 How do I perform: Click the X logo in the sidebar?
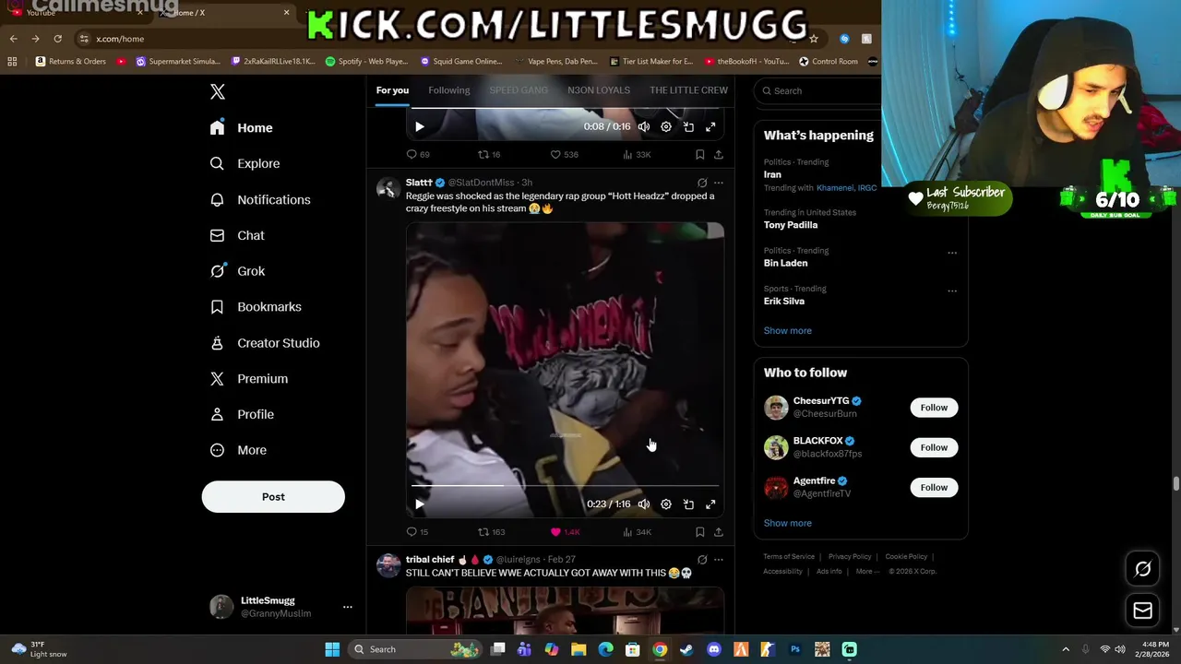(x=218, y=91)
